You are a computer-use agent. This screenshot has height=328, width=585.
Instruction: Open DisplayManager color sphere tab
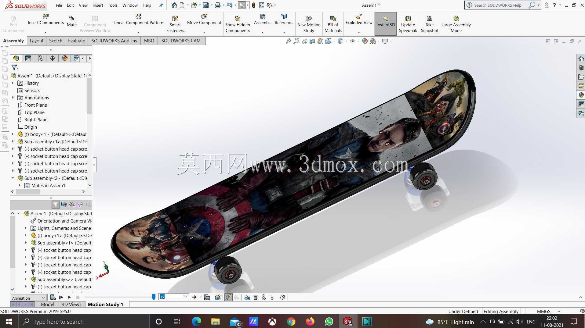(65, 58)
